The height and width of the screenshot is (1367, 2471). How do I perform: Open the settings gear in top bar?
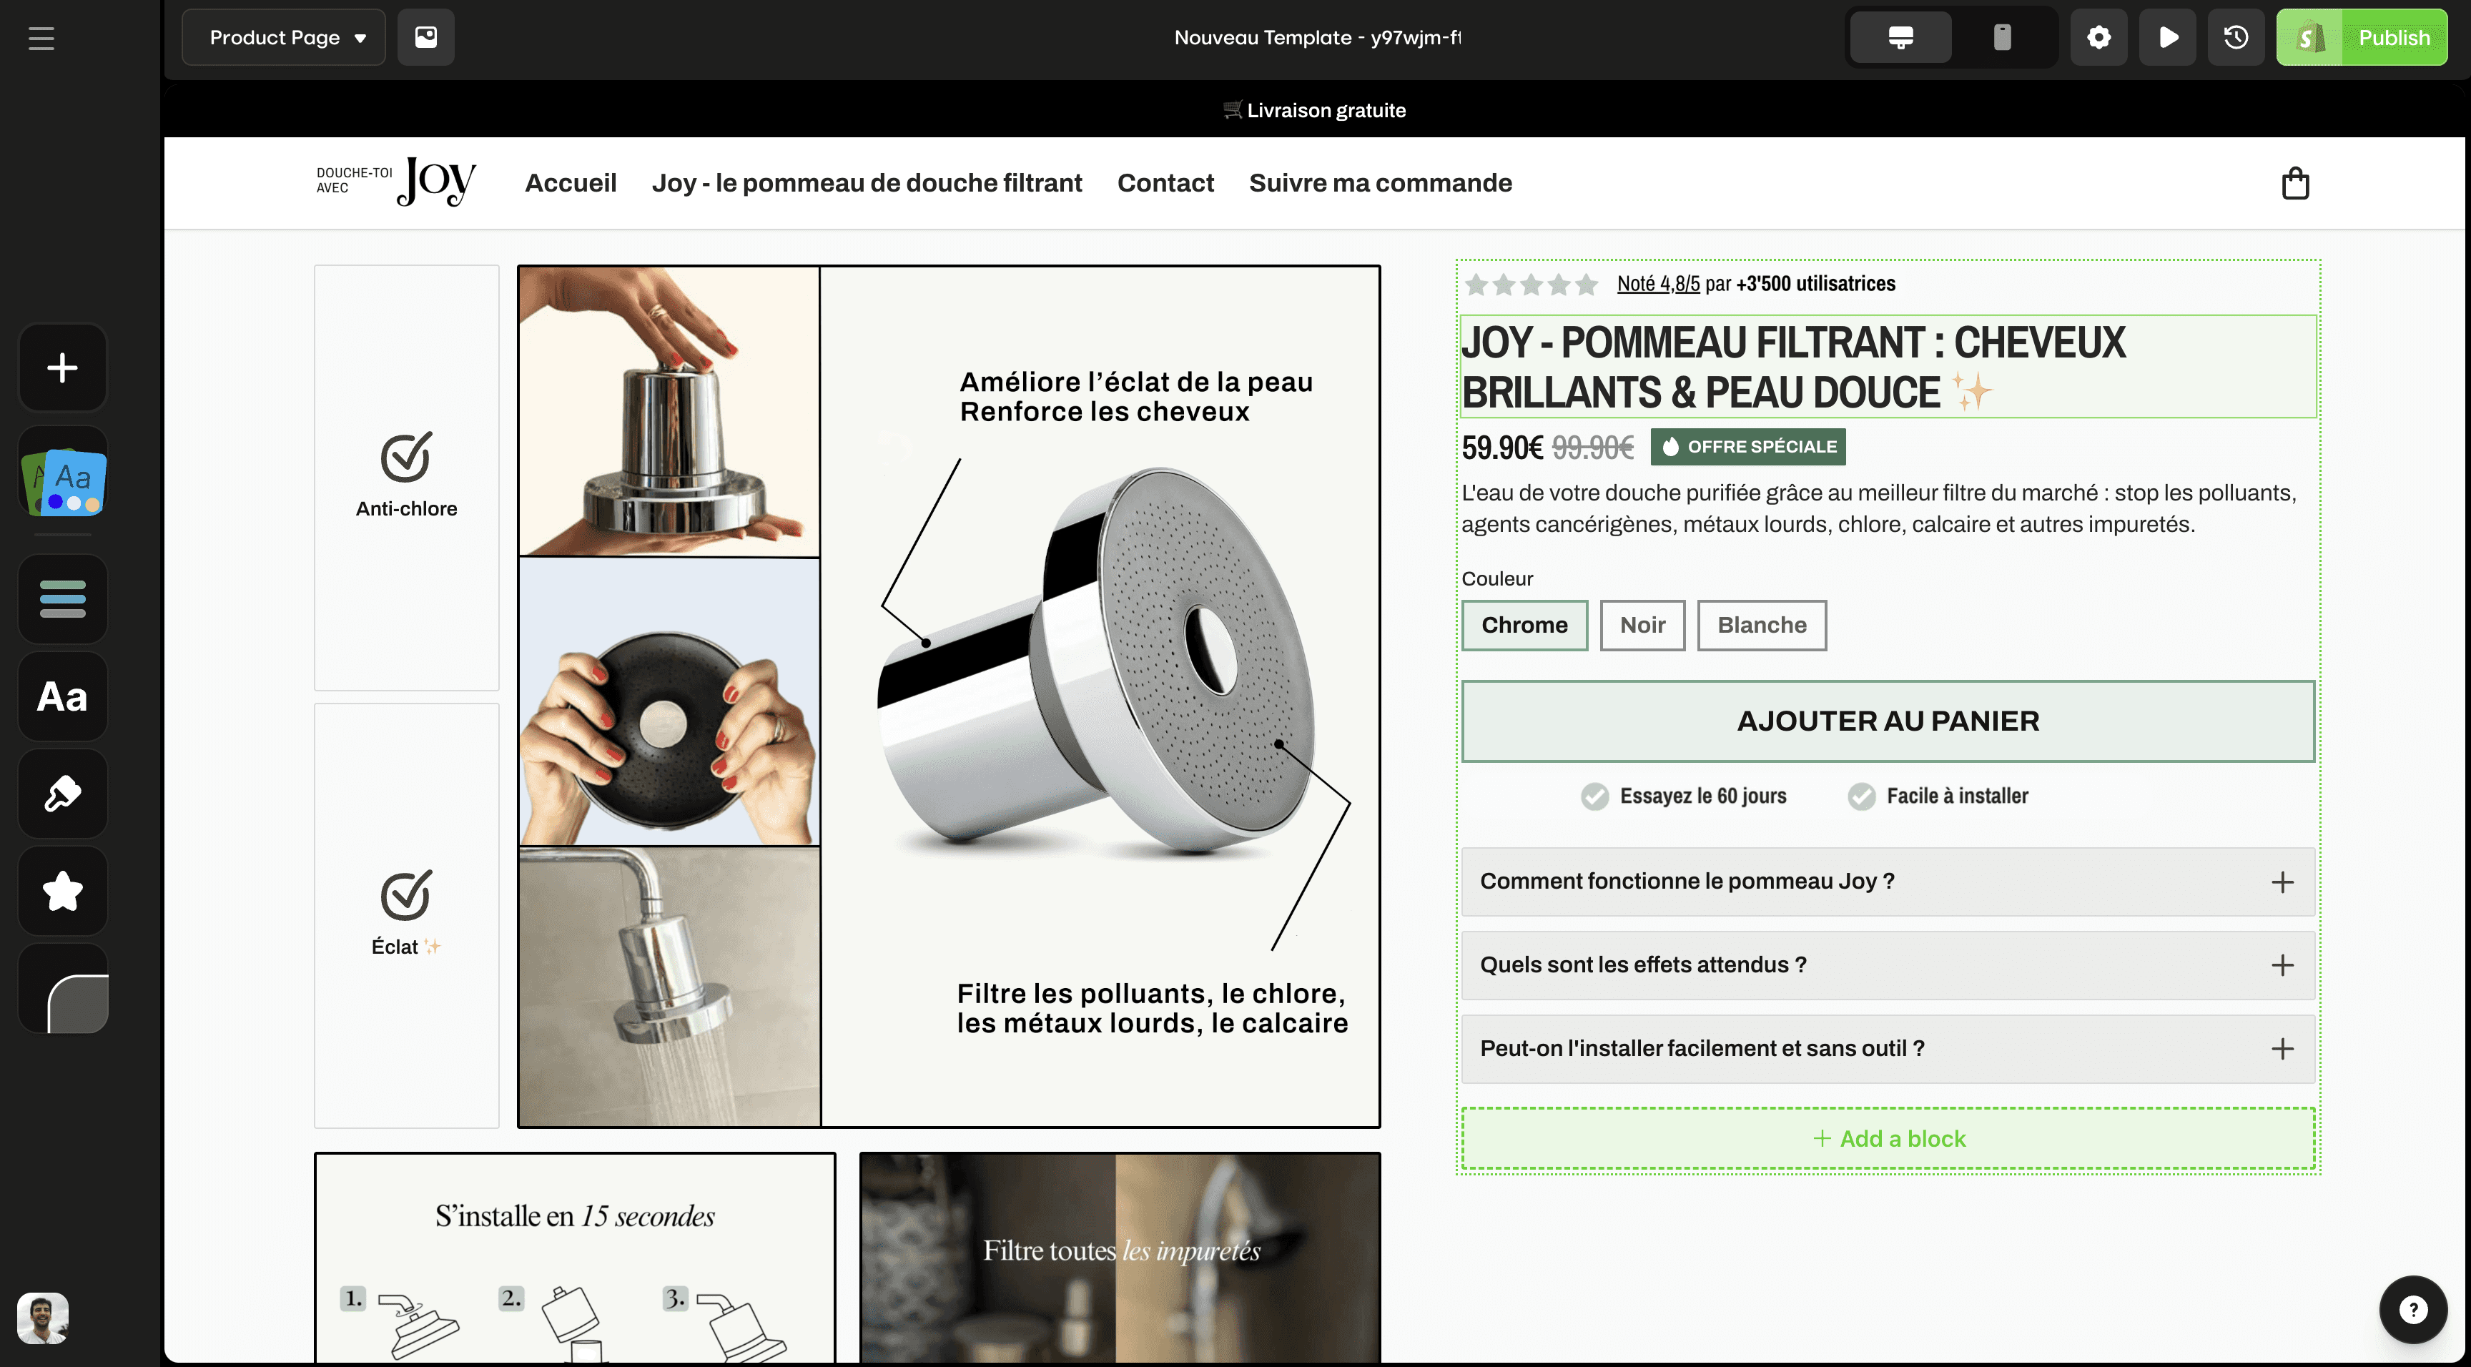(x=2098, y=37)
